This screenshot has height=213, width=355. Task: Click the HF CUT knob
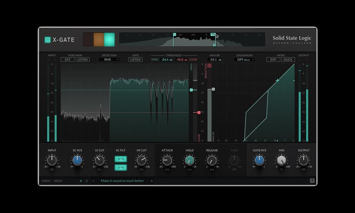coord(141,160)
